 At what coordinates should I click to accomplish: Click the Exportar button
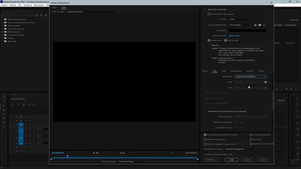pyautogui.click(x=247, y=160)
